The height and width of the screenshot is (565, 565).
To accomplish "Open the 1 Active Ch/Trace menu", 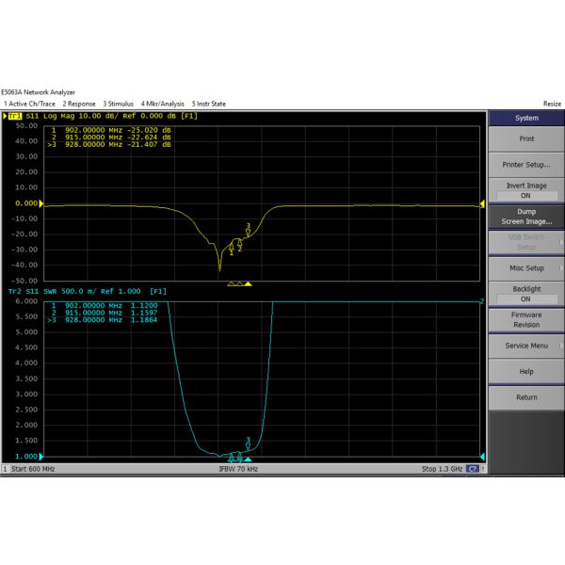I will (30, 104).
